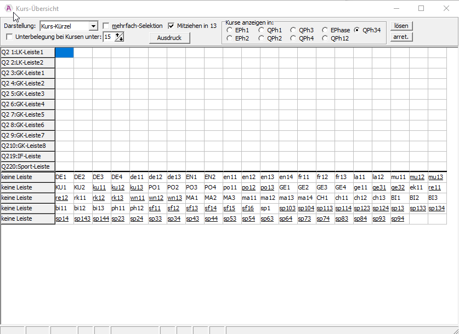Choose the EPhase radio button

click(x=326, y=30)
